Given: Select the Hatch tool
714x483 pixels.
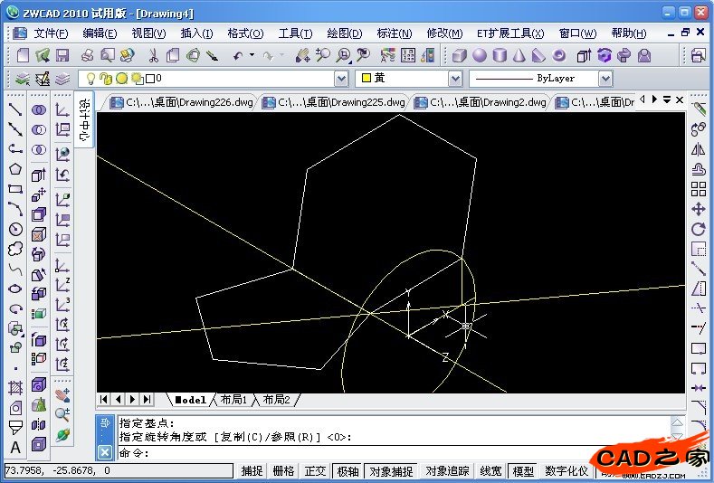Looking at the screenshot, I should (x=15, y=388).
